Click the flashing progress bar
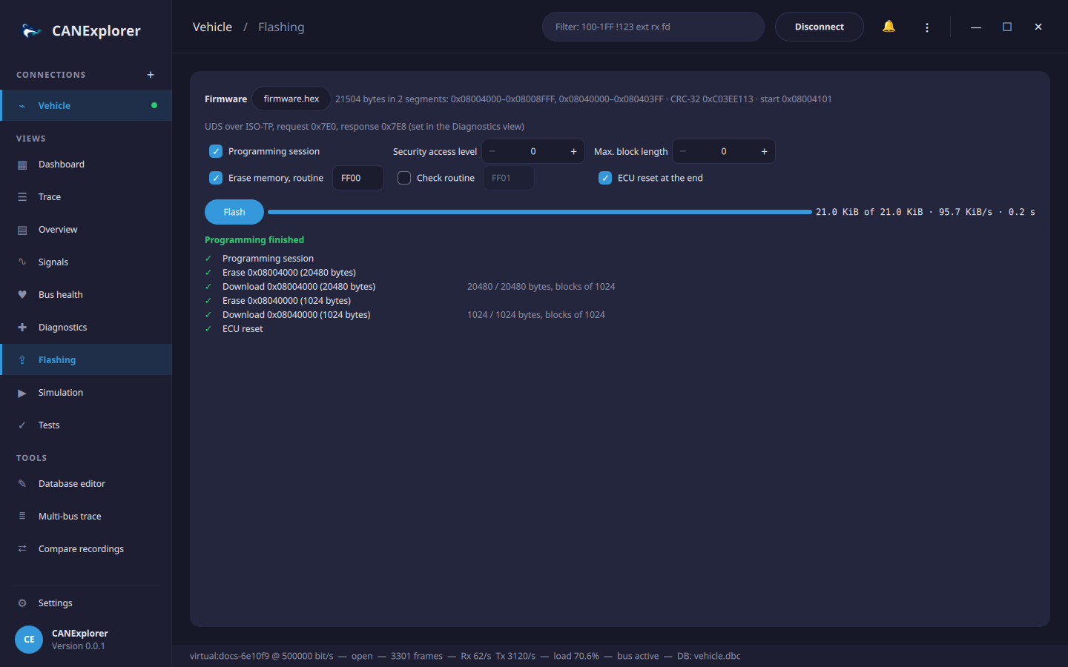The height and width of the screenshot is (667, 1068). pyautogui.click(x=540, y=212)
